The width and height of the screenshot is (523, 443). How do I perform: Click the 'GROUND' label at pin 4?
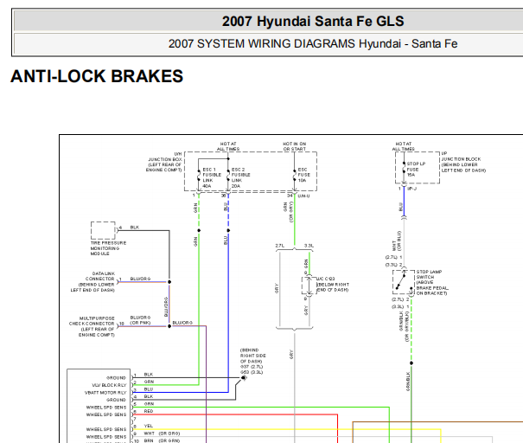coord(116,400)
